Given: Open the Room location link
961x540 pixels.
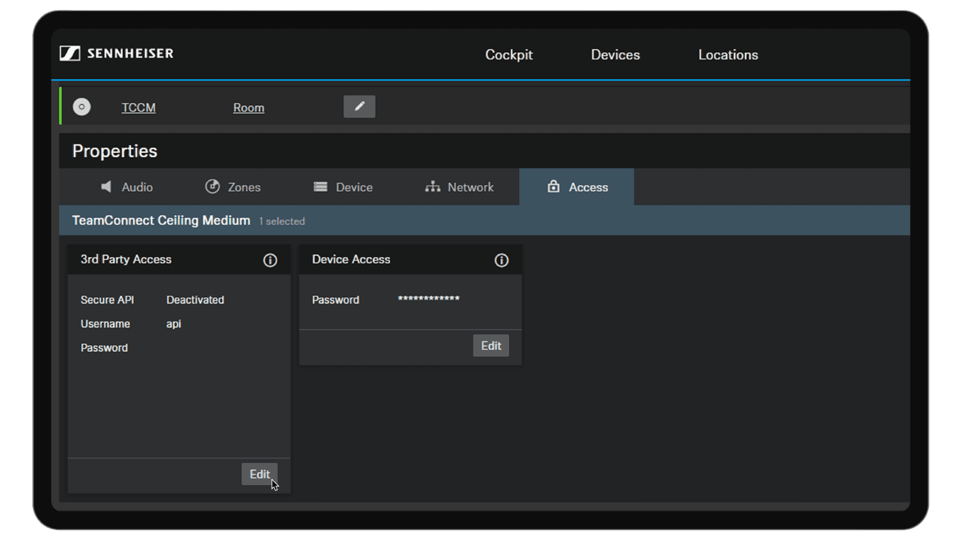Looking at the screenshot, I should pos(249,107).
